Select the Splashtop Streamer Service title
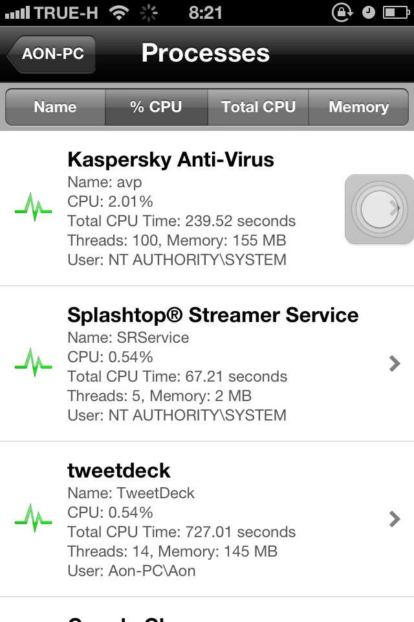414x622 pixels. (213, 316)
